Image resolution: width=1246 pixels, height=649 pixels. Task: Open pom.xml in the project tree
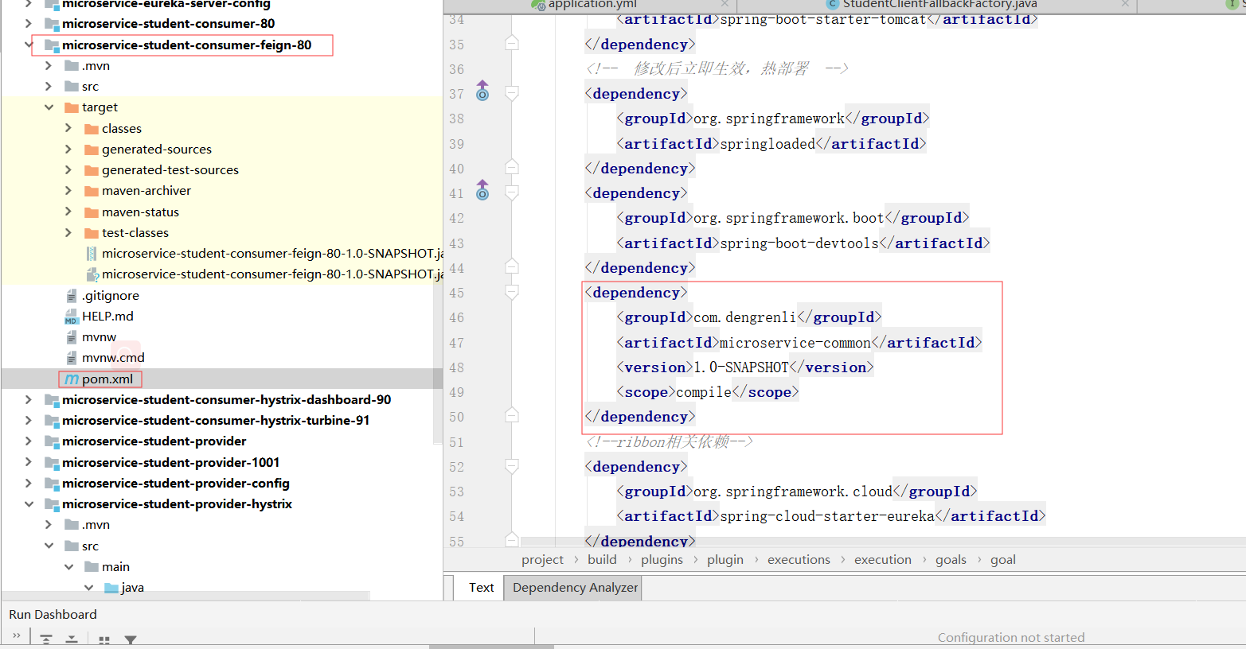coord(107,379)
